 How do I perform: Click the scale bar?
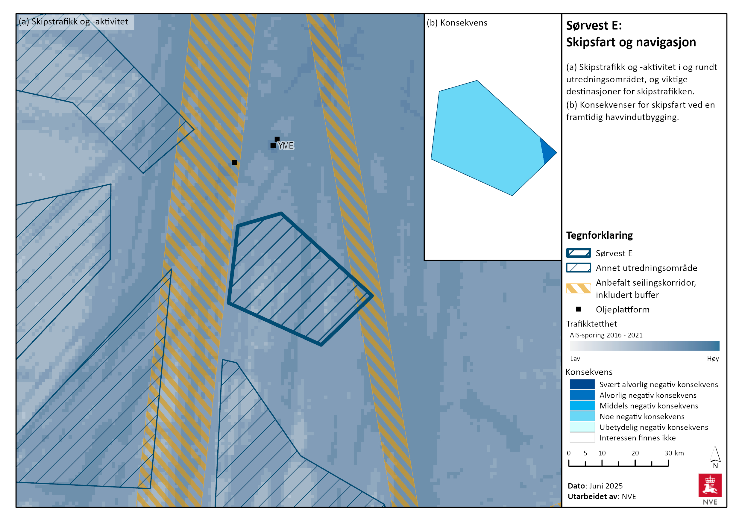(618, 463)
